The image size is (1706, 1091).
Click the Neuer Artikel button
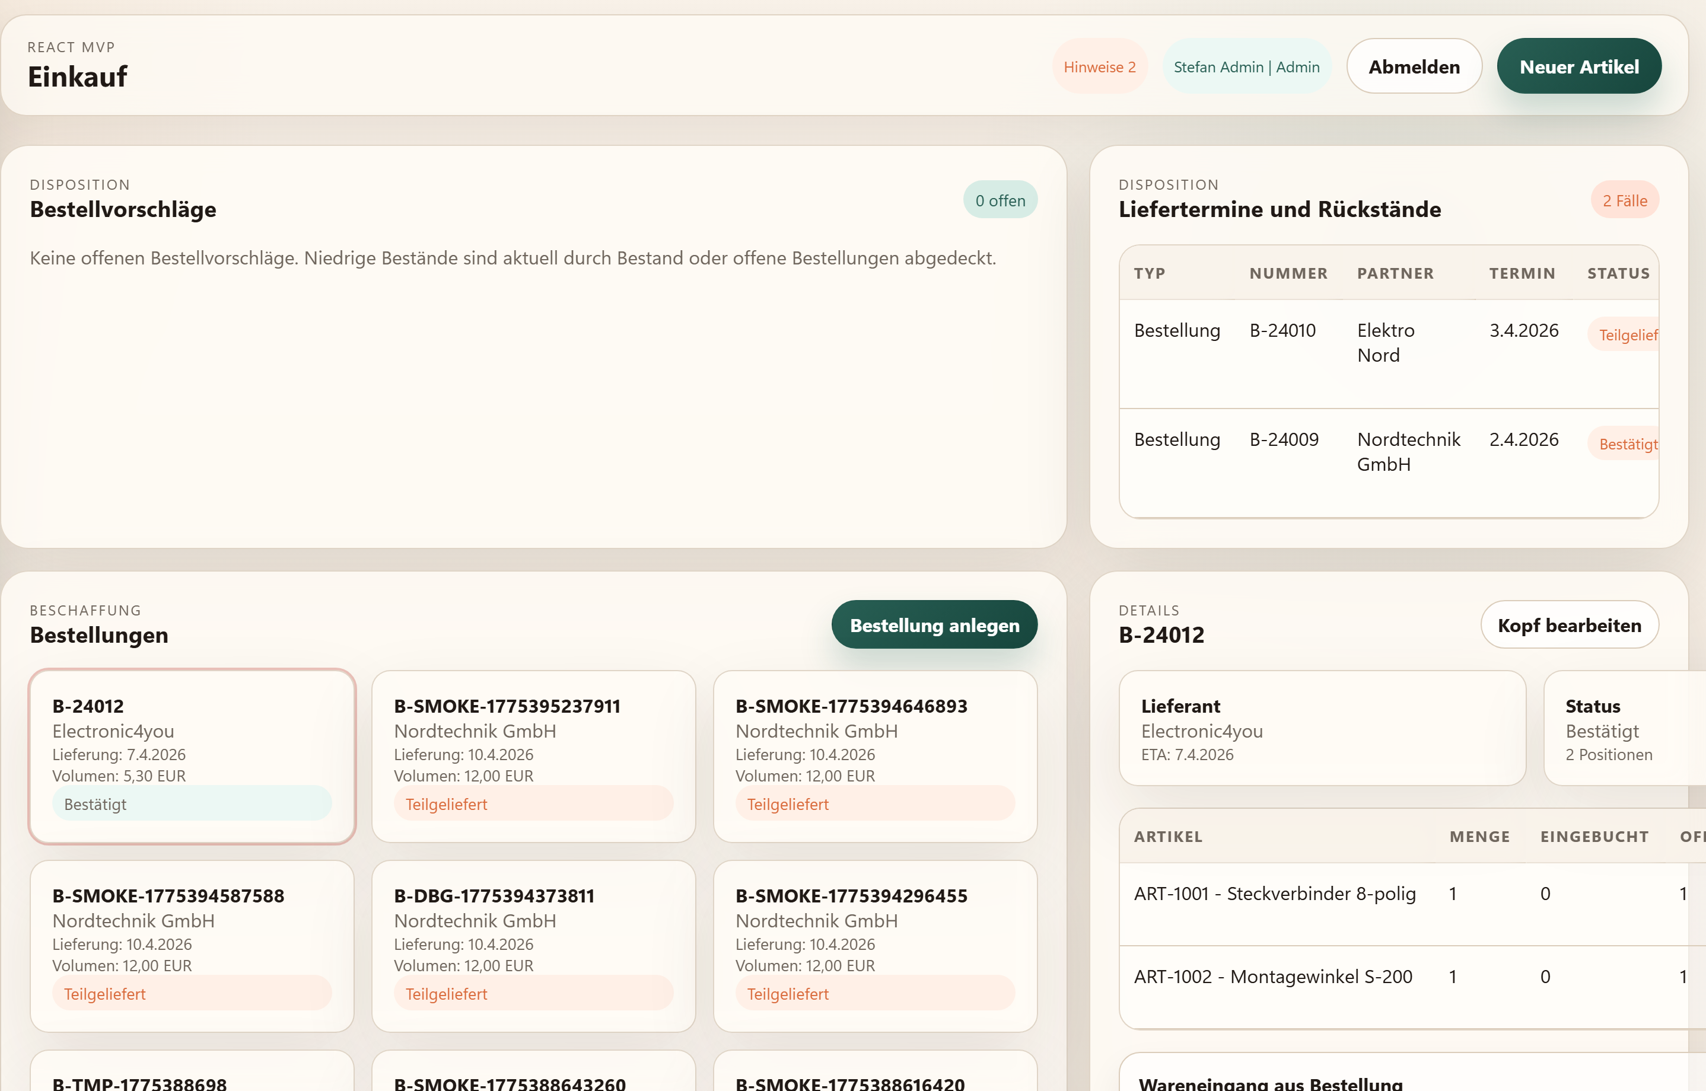[1578, 66]
